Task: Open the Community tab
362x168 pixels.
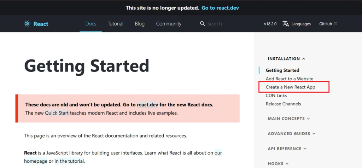Action: click(169, 24)
